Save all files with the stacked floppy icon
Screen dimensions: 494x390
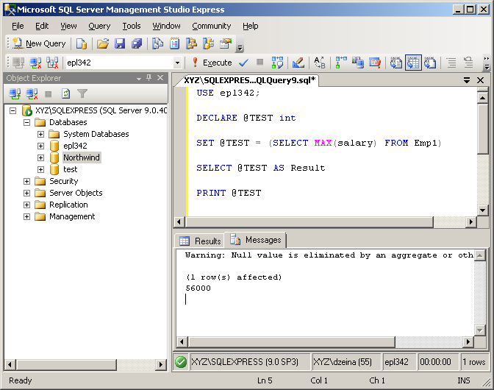click(x=137, y=43)
